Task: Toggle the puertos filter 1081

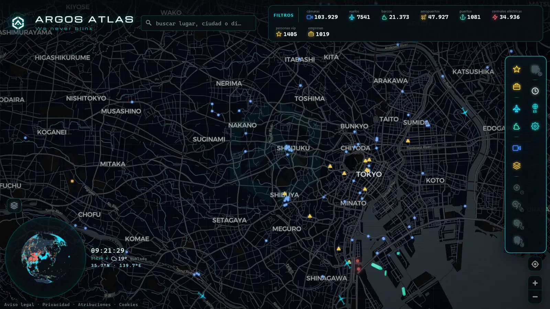Action: (x=470, y=15)
